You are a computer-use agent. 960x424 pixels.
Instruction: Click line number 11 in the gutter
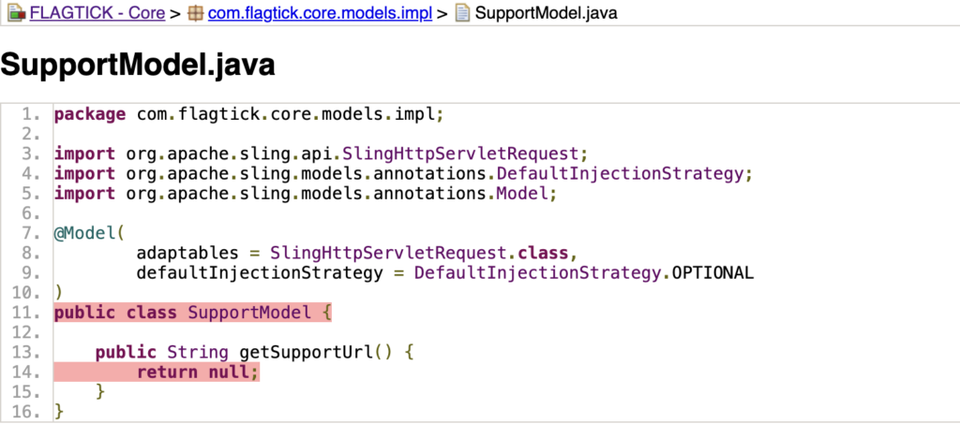pos(28,313)
